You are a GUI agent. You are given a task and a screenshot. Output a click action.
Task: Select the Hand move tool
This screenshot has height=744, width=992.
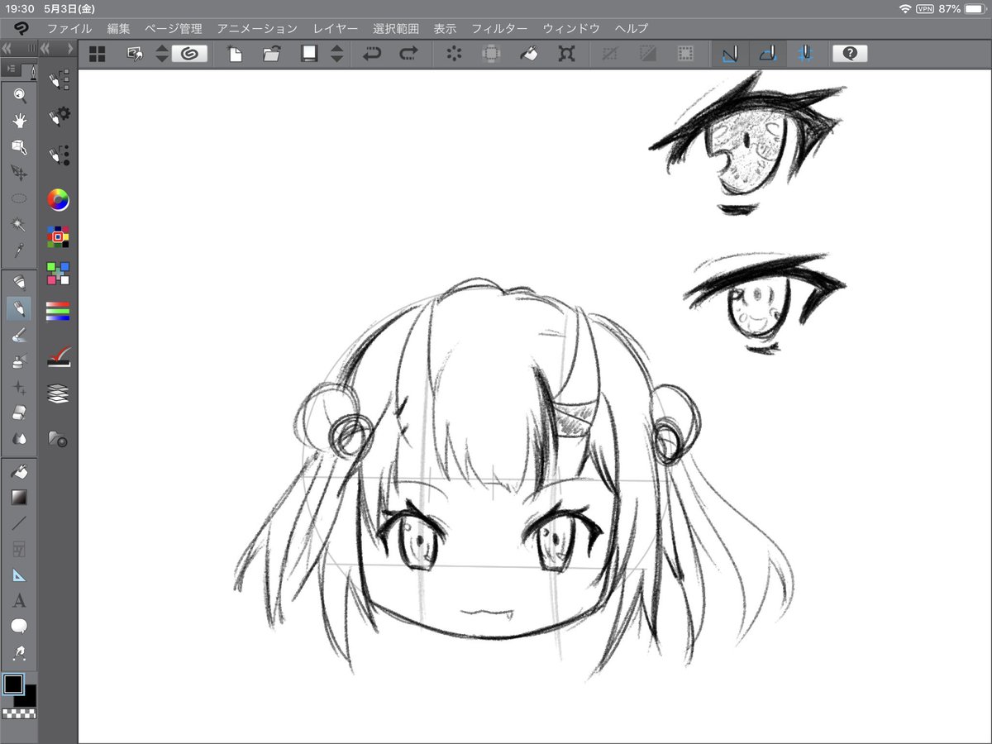19,122
